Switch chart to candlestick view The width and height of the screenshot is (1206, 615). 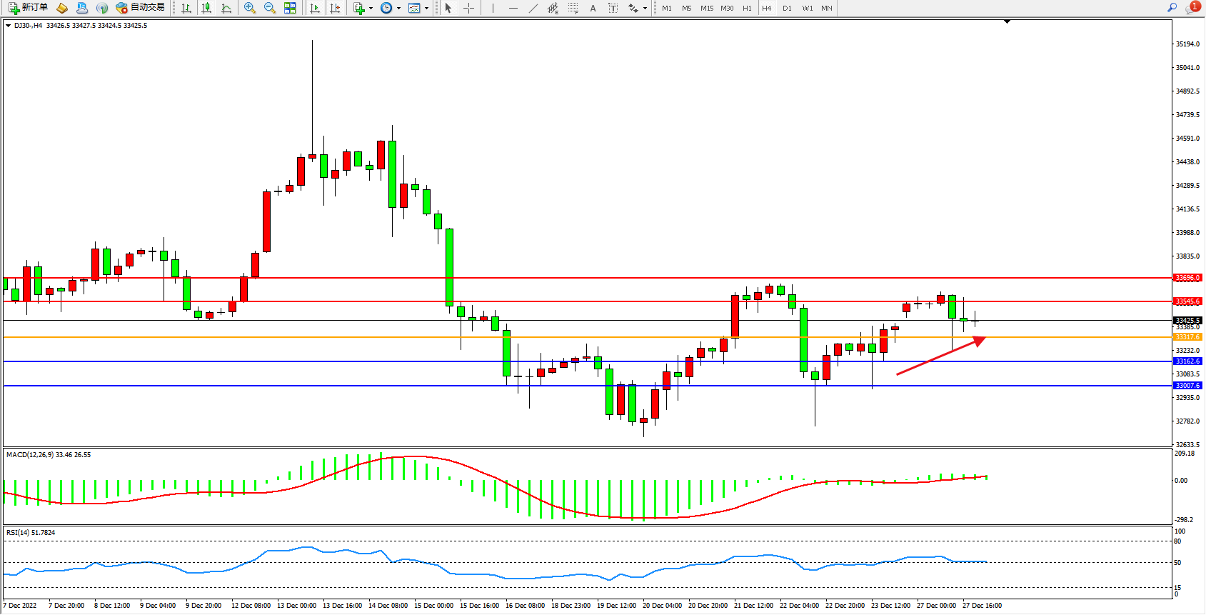[x=206, y=8]
